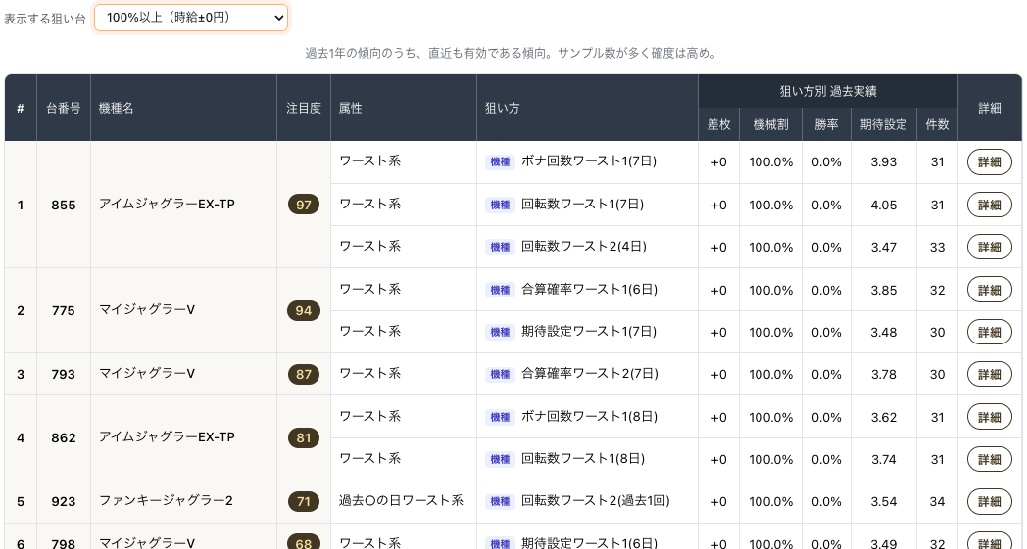
Task: Click the 台番号 column header
Action: (x=64, y=108)
